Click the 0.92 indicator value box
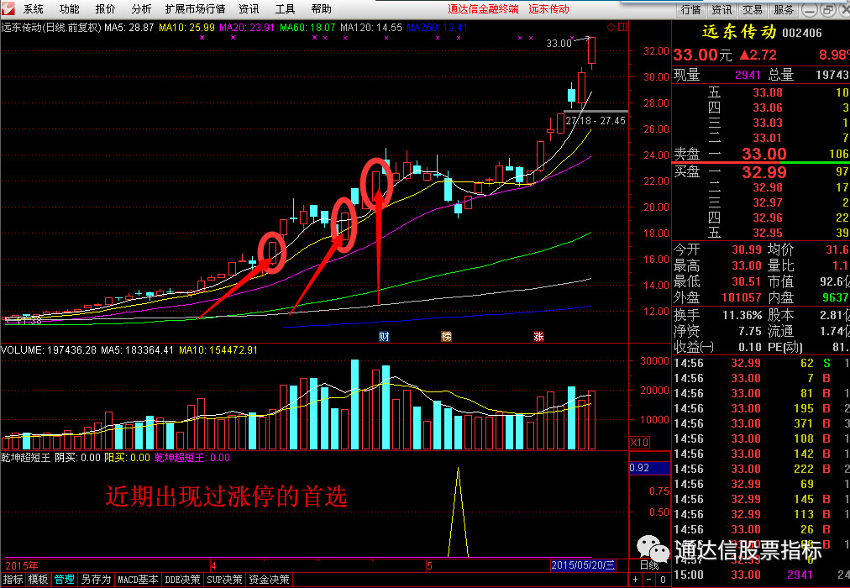 649,468
